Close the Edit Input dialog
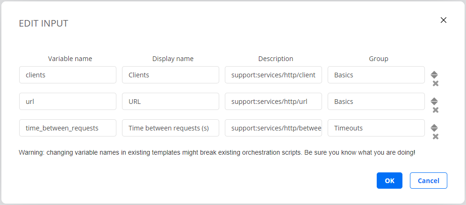Viewport: 466px width, 205px height. pos(444,20)
